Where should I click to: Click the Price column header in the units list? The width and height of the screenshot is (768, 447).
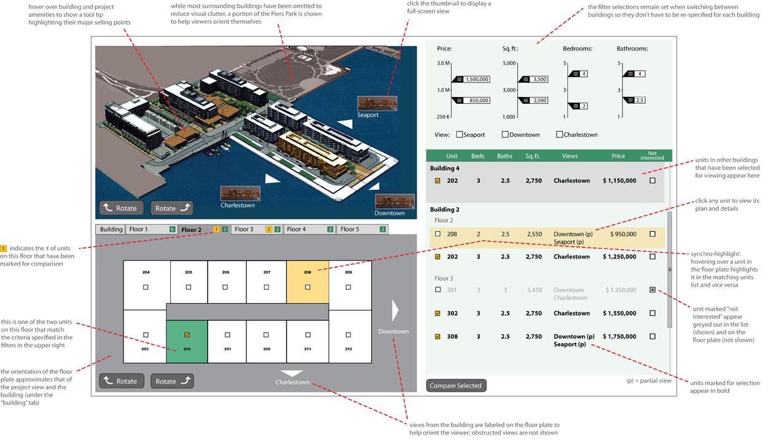pos(618,156)
